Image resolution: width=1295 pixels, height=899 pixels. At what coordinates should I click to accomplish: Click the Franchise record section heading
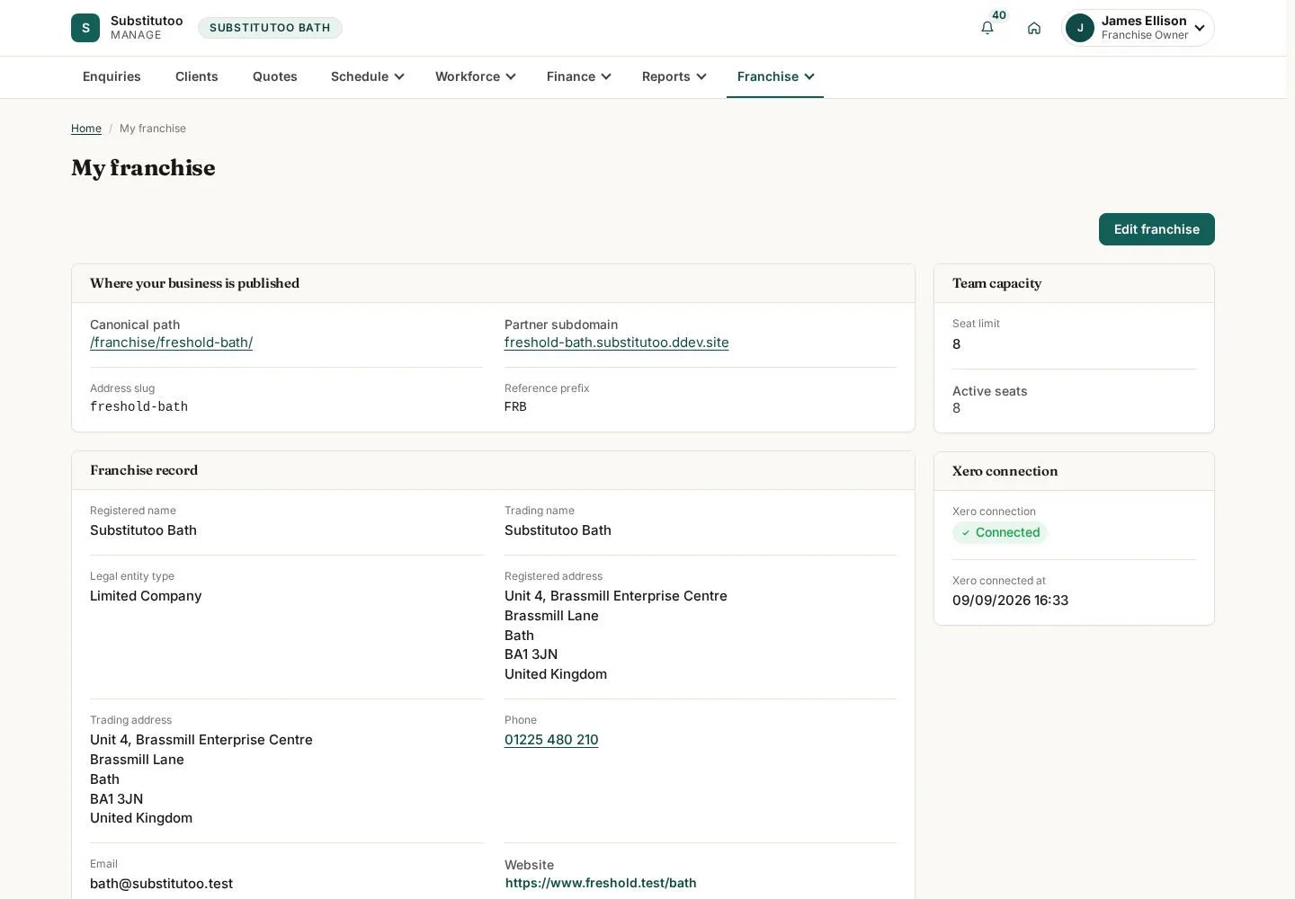pyautogui.click(x=144, y=470)
